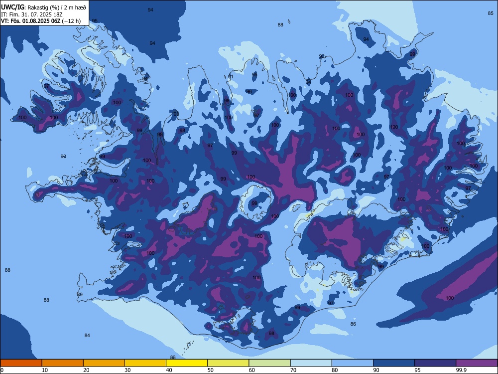Click the '99.9' label on the legend

coord(461,370)
